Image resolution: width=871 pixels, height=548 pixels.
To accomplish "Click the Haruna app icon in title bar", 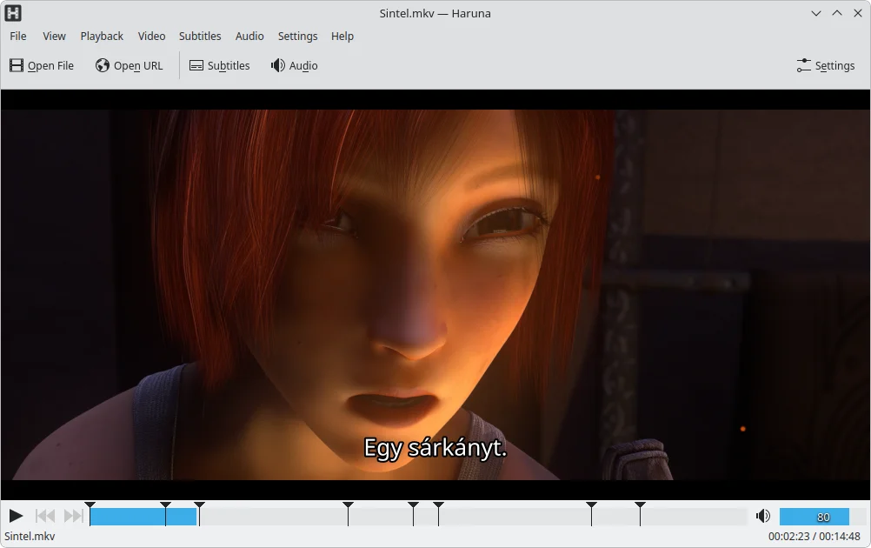I will point(13,13).
